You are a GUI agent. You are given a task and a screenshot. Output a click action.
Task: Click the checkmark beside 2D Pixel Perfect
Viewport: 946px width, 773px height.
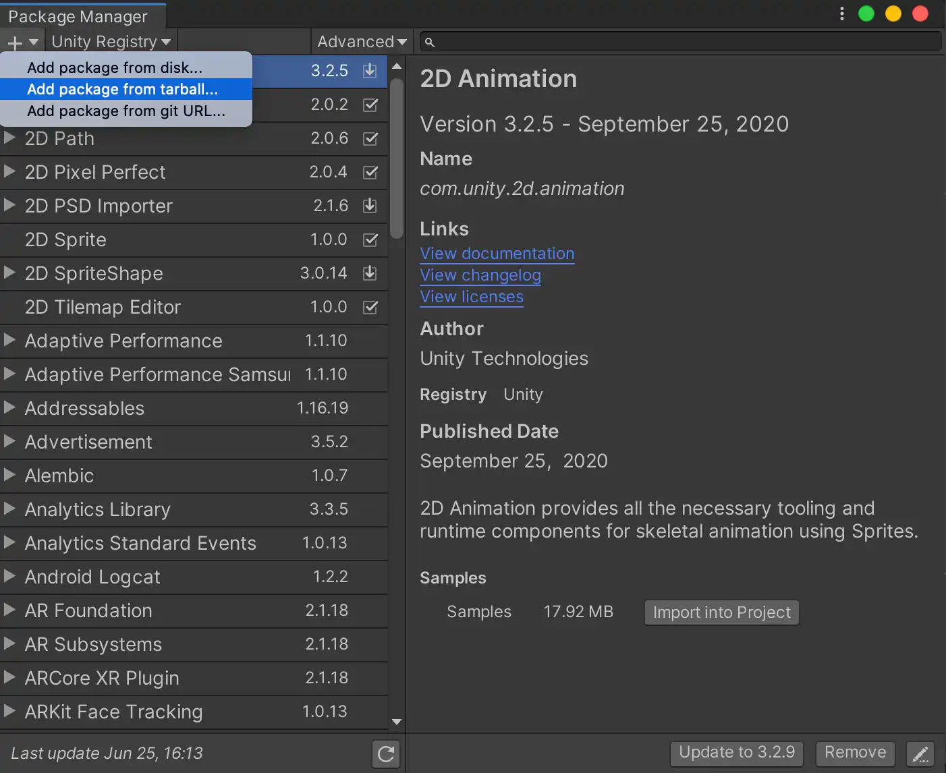coord(370,172)
